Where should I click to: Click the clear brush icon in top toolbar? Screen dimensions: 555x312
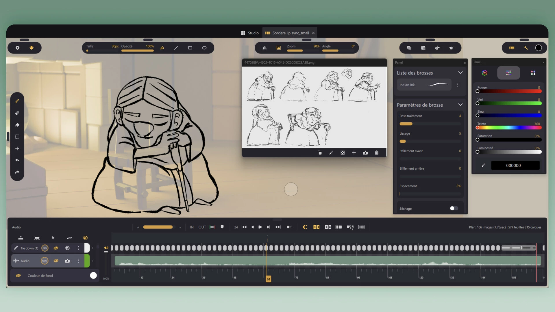pyautogui.click(x=451, y=48)
